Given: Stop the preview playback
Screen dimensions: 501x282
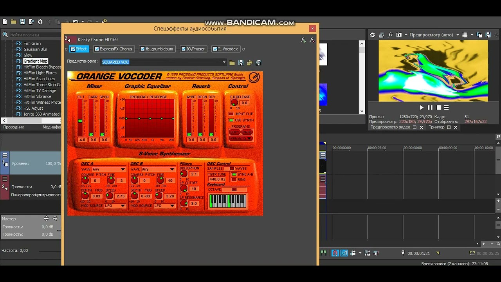Looking at the screenshot, I should coord(439,107).
